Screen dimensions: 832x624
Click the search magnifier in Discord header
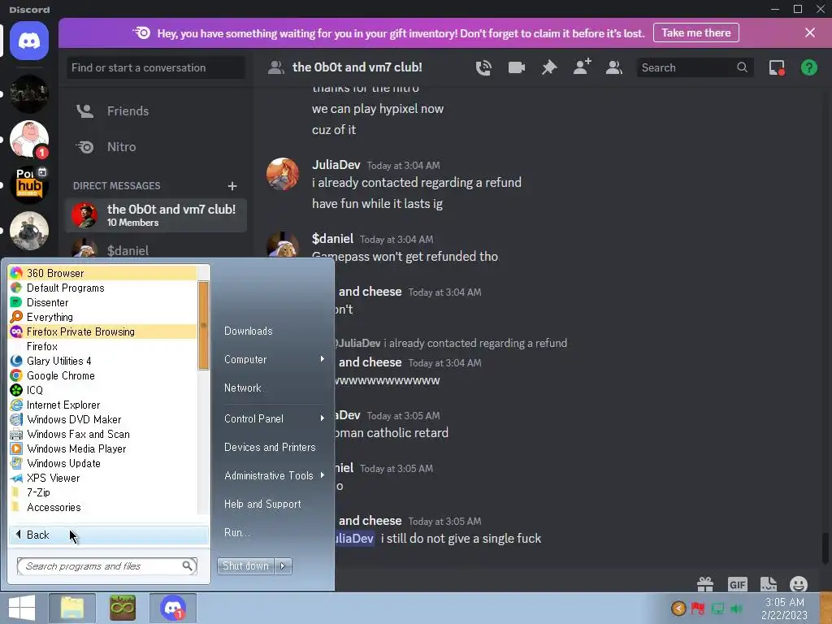tap(743, 67)
